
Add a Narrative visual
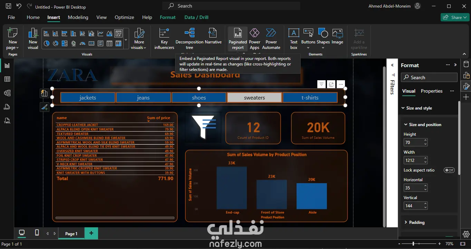(213, 36)
